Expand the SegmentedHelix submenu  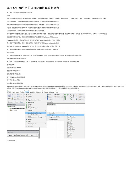(55, 117)
